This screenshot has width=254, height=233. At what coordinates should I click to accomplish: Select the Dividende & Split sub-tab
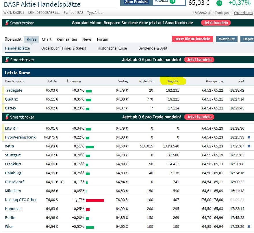point(153,48)
